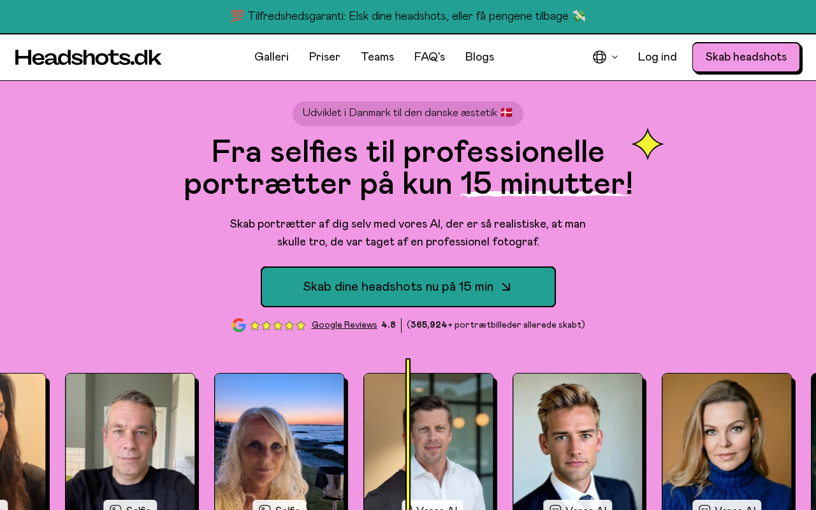The height and width of the screenshot is (510, 816).
Task: Click Log ind link
Action: click(657, 57)
